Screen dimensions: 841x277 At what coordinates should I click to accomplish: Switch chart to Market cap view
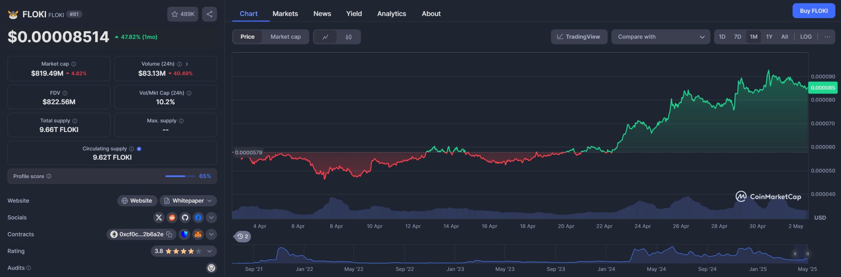285,37
